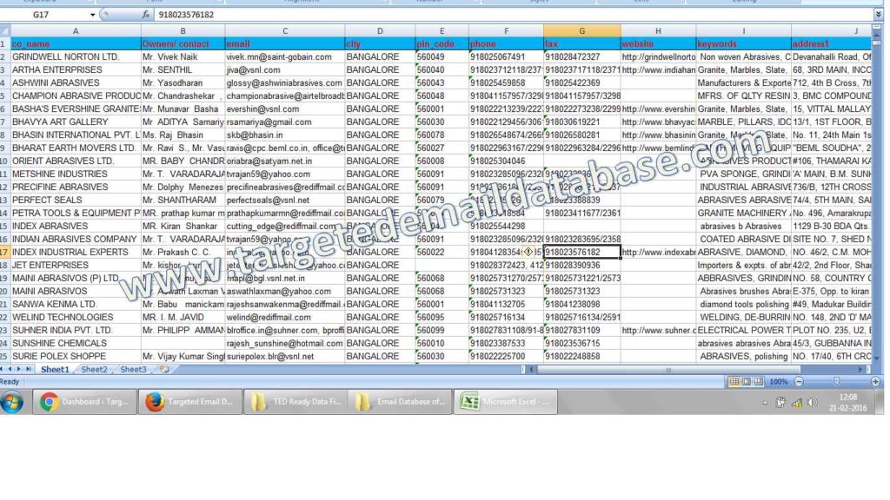Select the ARTHA ENTERPRISES cell
890x500 pixels.
[x=76, y=69]
